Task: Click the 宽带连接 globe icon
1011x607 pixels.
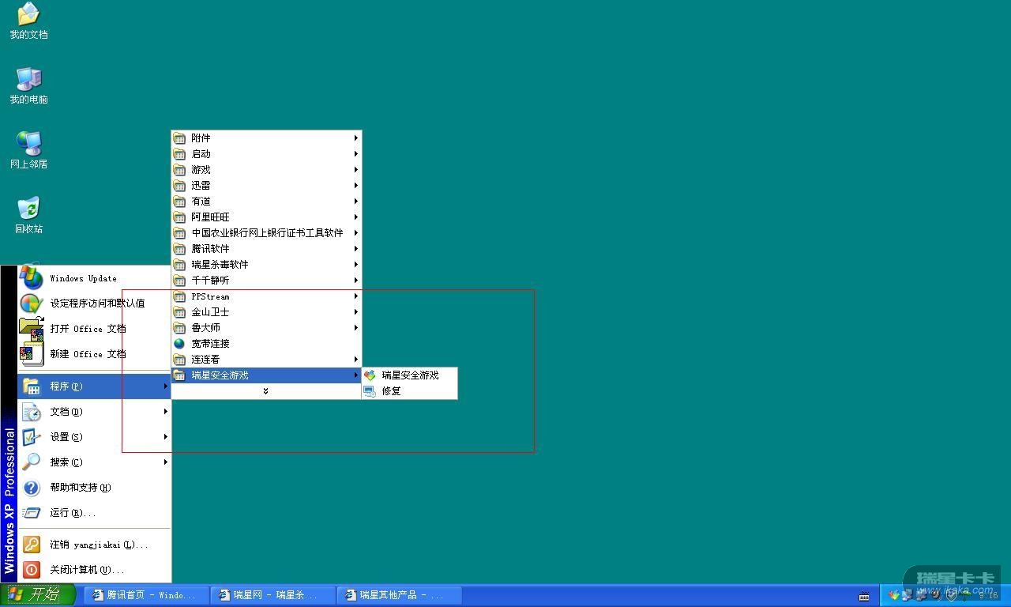Action: [179, 344]
